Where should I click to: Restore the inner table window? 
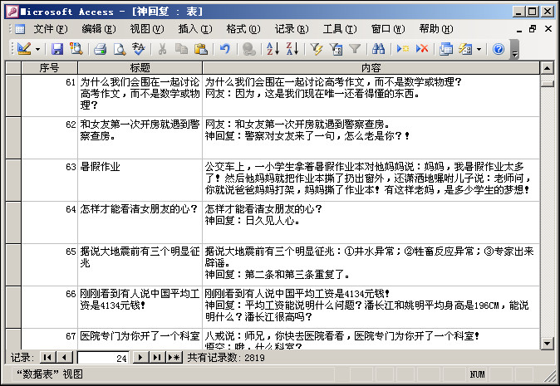point(533,29)
